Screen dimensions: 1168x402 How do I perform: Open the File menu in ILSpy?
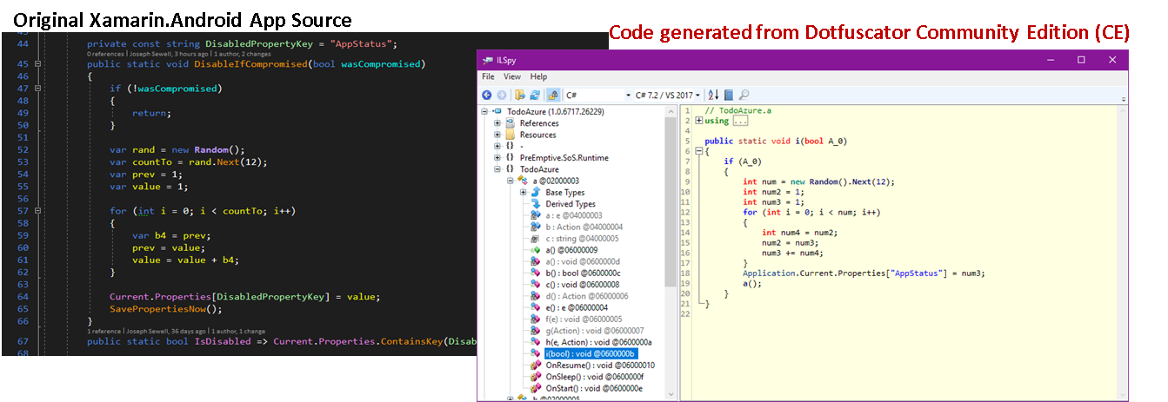pyautogui.click(x=488, y=76)
